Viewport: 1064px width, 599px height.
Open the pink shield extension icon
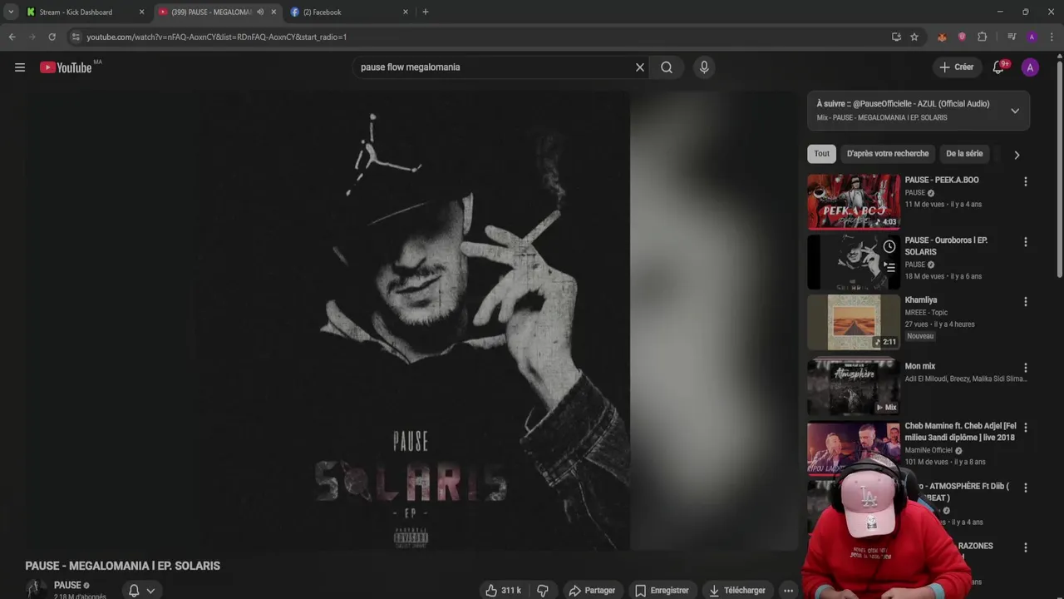click(962, 37)
